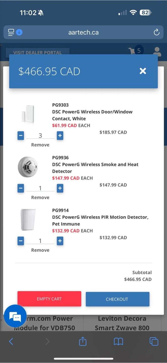Decrease PIR Motion Detector quantity

point(21,241)
